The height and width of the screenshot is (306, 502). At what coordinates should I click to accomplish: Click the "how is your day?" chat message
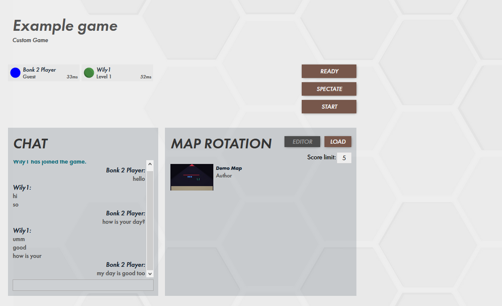[x=124, y=222]
